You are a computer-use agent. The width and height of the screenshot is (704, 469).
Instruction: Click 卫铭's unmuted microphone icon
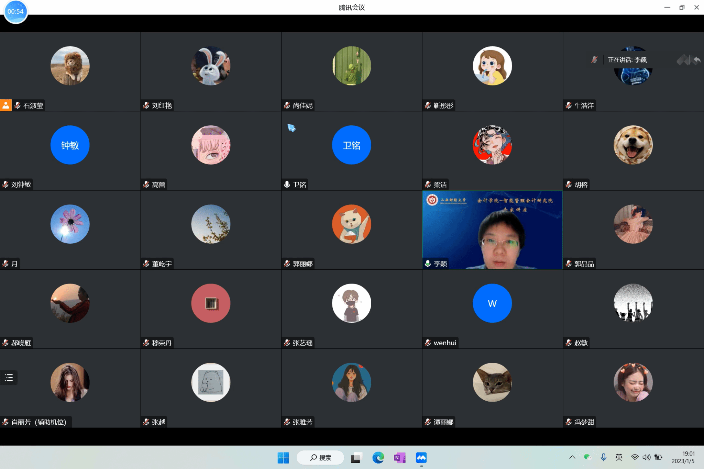tap(287, 185)
